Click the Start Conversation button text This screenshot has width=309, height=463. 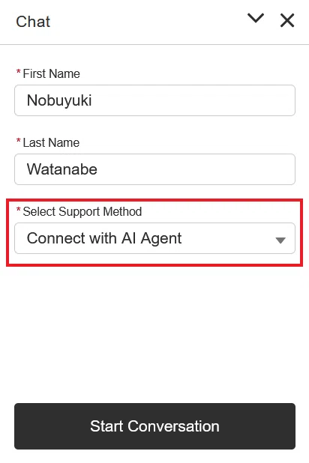point(154,426)
